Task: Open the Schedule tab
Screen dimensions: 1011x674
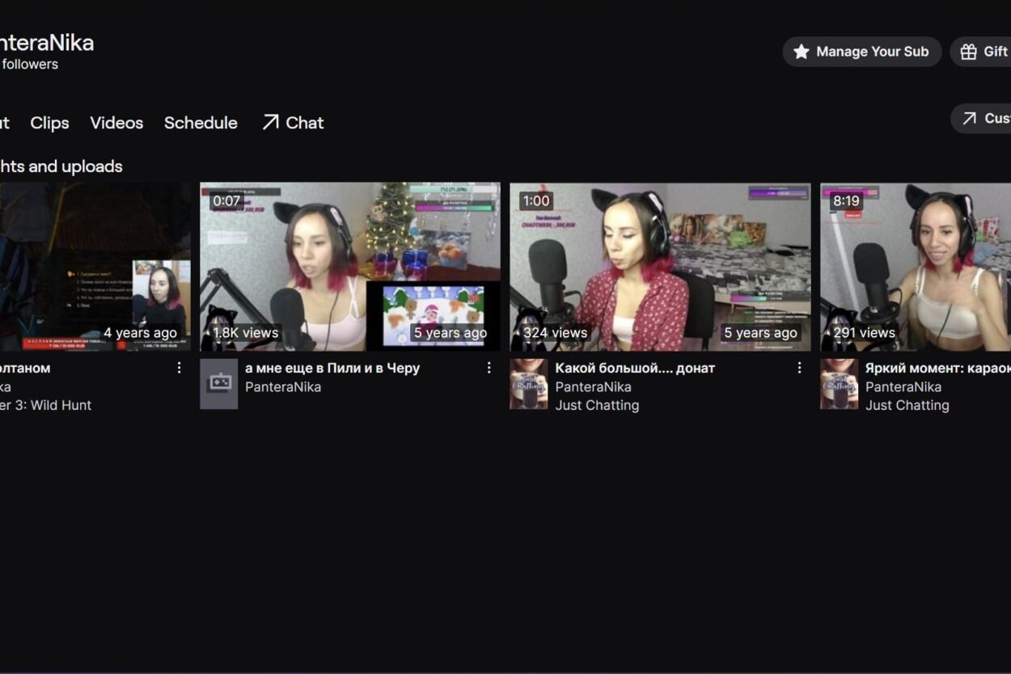Action: 201,123
